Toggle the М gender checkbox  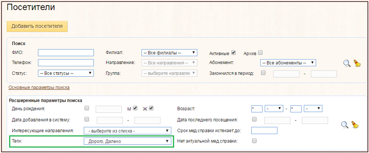click(135, 108)
